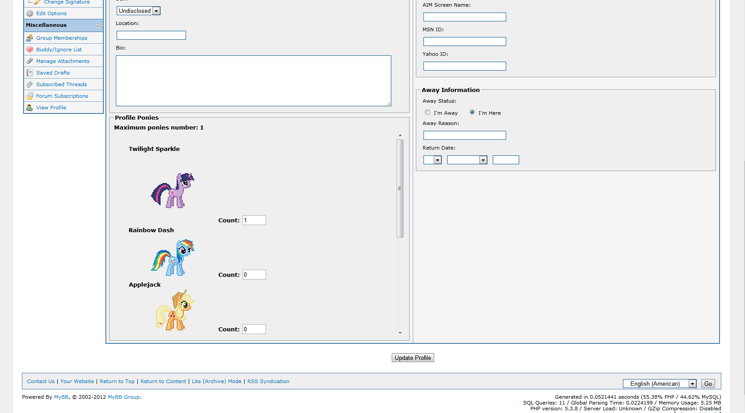Open the Undisclosed dropdown
745x413 pixels.
point(138,11)
